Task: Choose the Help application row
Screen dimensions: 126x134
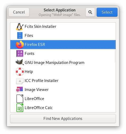Action: click(x=63, y=72)
